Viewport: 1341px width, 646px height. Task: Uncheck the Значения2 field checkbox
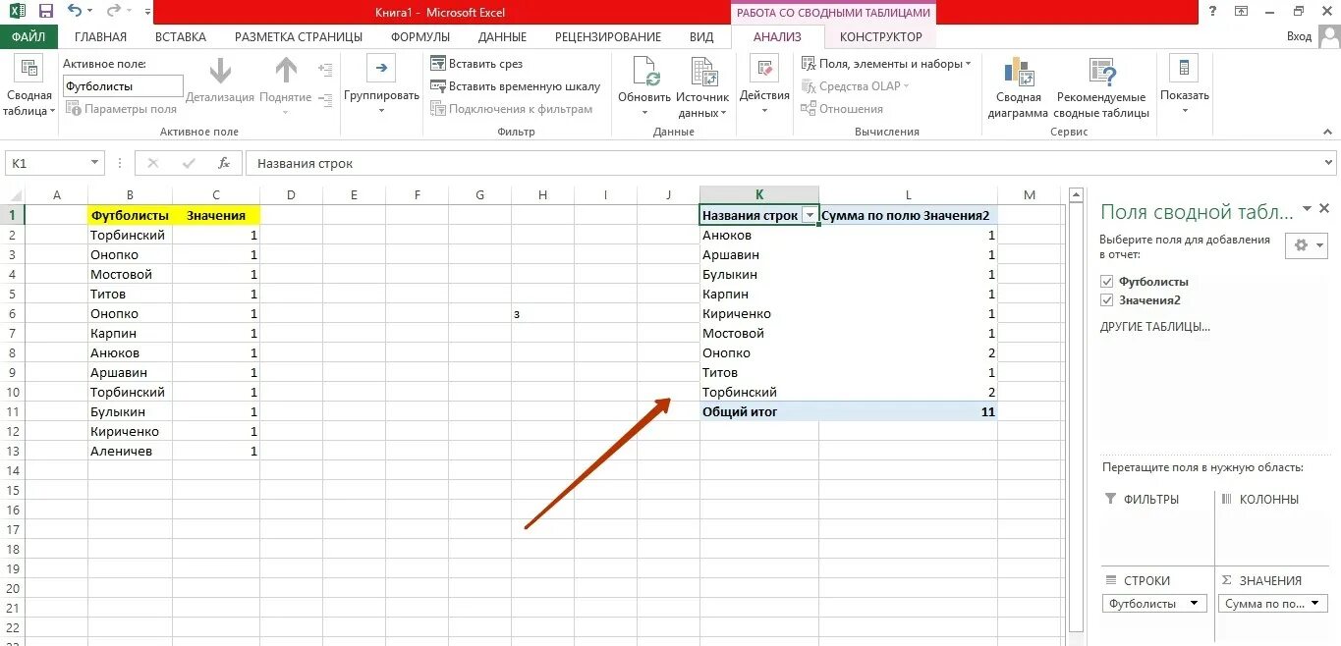pyautogui.click(x=1107, y=300)
